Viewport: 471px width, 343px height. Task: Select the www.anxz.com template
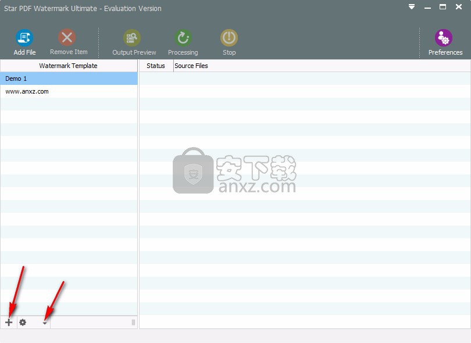[69, 91]
